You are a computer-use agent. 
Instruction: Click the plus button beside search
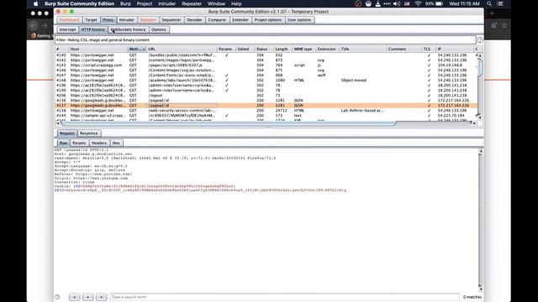click(x=87, y=297)
